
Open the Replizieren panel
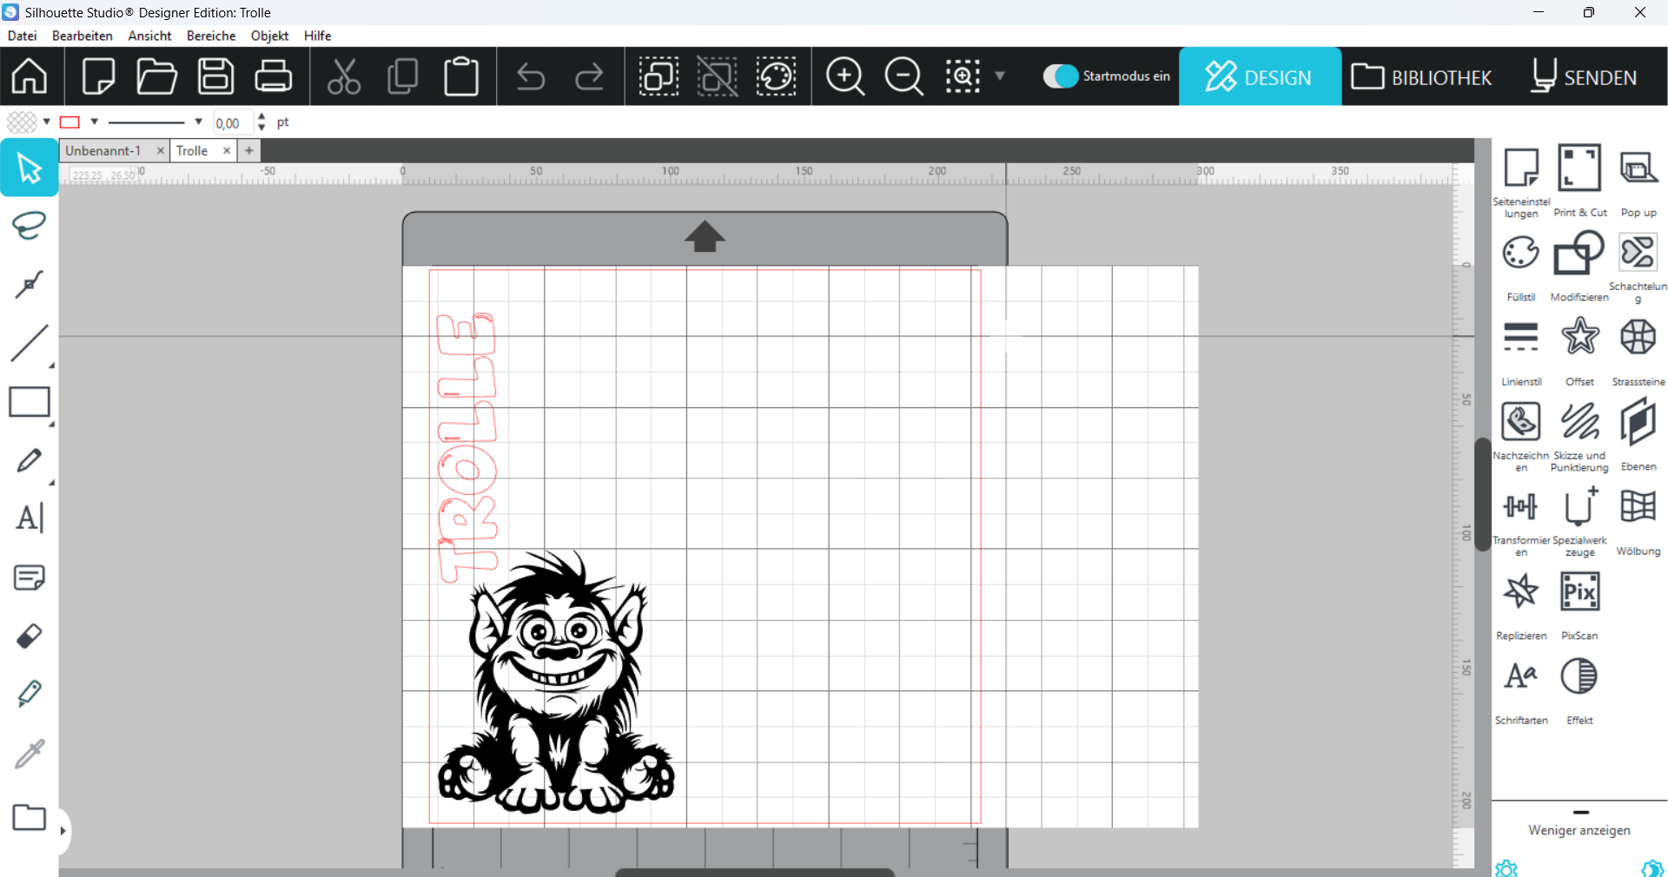tap(1520, 603)
